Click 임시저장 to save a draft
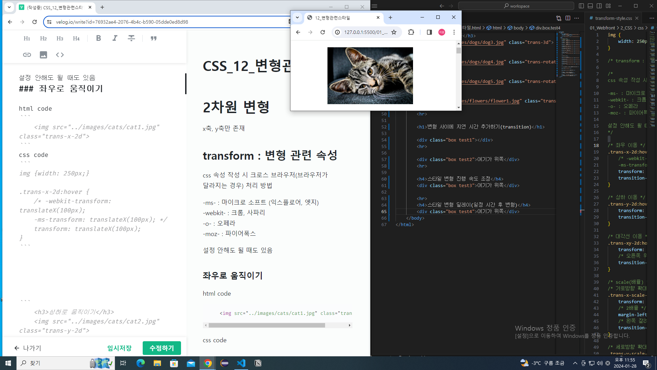 click(119, 348)
